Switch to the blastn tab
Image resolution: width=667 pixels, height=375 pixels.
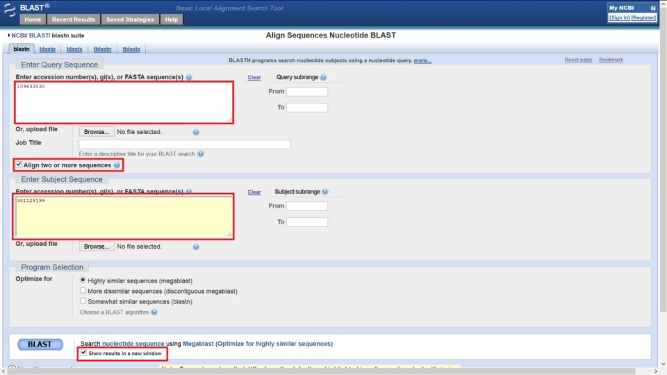(x=22, y=49)
